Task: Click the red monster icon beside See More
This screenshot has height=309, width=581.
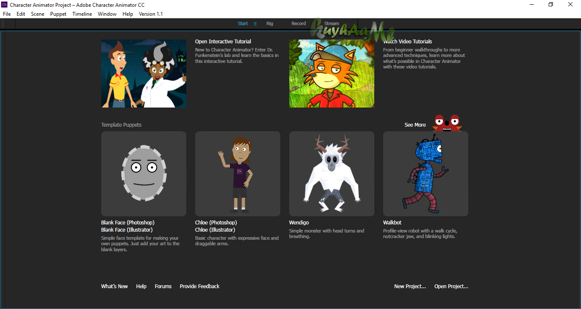Action: click(x=447, y=123)
